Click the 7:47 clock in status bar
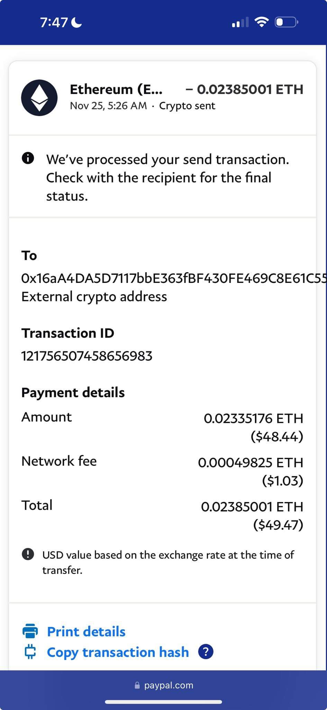The width and height of the screenshot is (327, 710). [x=54, y=23]
